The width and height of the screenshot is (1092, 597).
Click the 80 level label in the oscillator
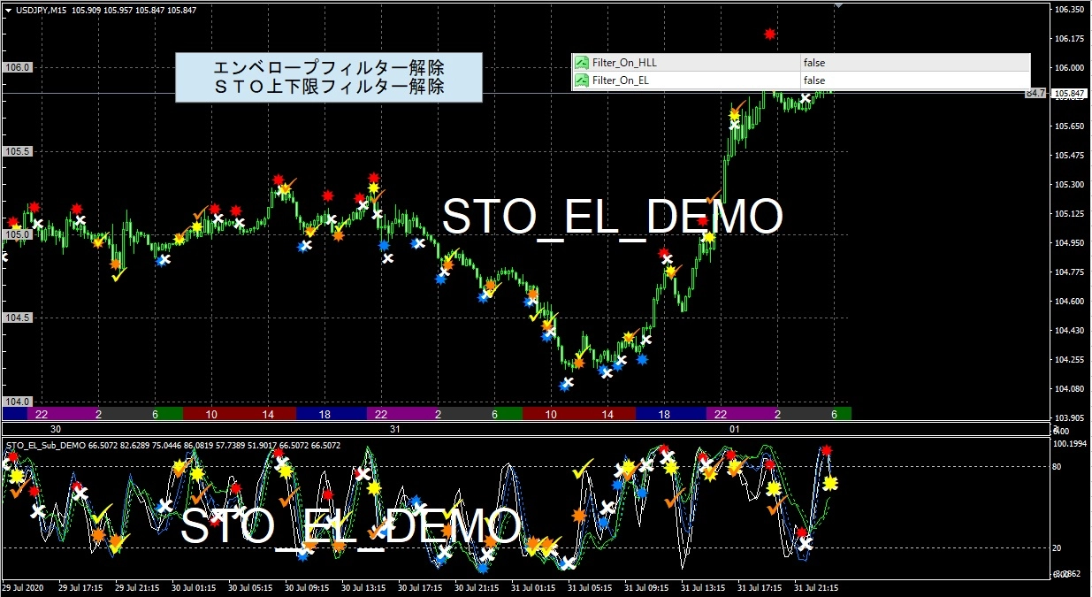coord(1058,465)
